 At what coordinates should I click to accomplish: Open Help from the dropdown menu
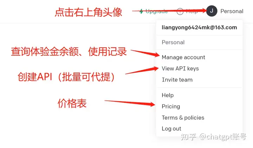(168, 95)
